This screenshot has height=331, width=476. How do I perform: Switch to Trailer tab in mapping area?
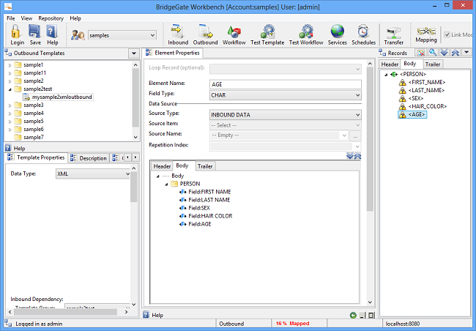tap(205, 166)
